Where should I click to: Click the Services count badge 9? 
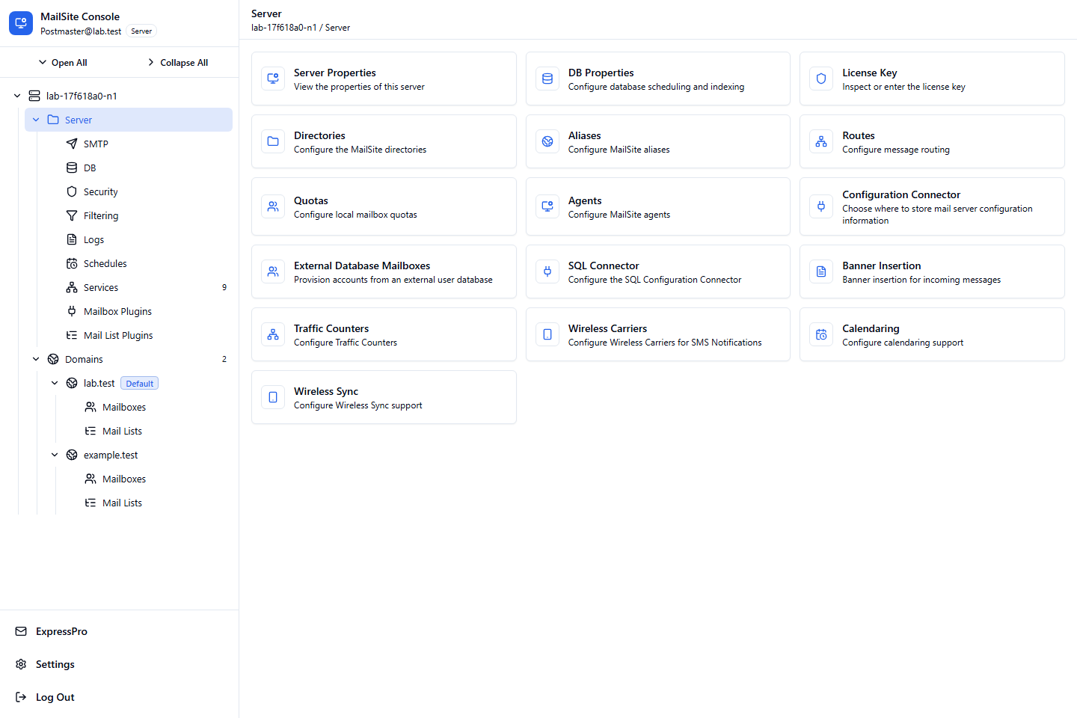click(224, 287)
